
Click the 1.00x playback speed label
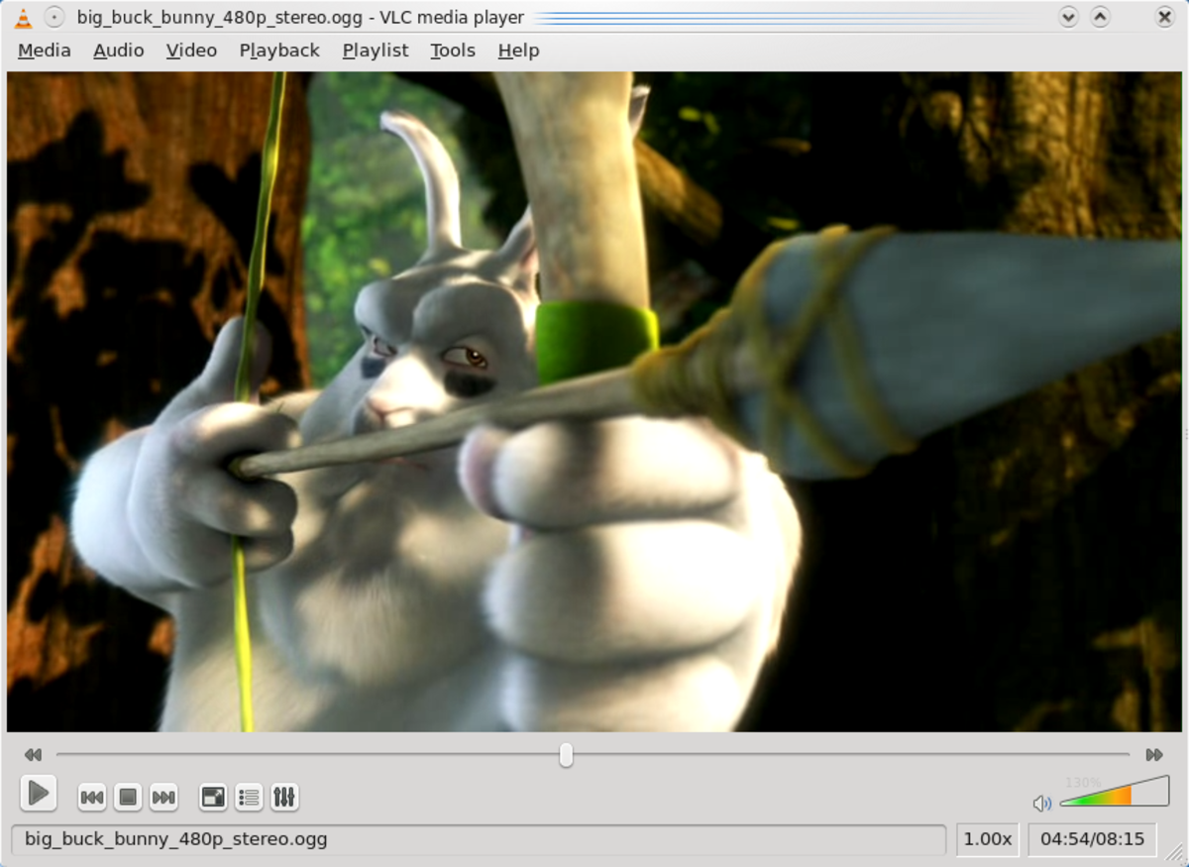coord(988,839)
